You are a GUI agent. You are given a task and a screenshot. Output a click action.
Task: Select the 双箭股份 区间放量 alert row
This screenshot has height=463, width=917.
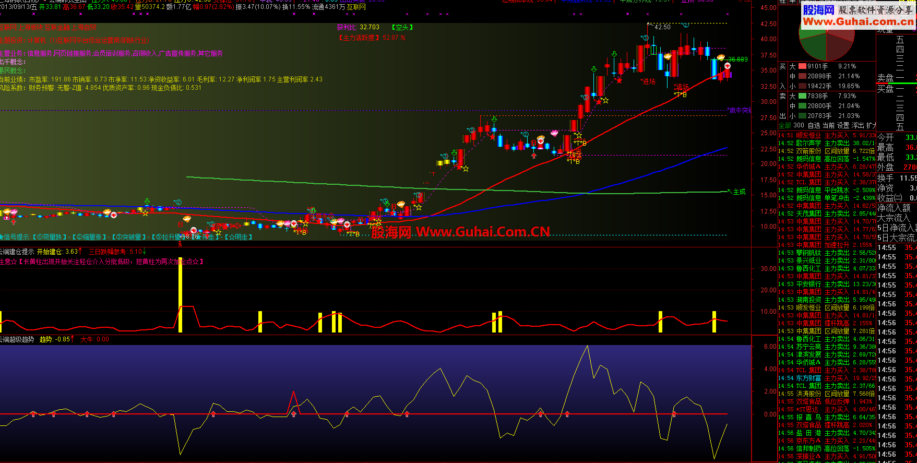pos(827,151)
